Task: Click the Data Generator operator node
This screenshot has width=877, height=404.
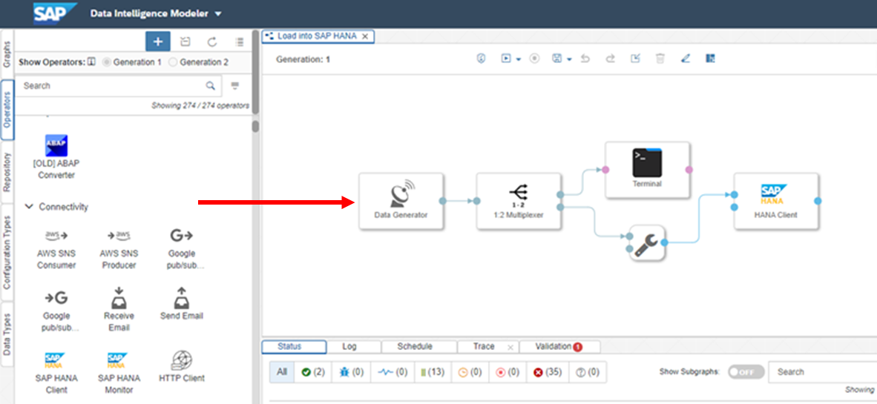Action: [x=401, y=201]
